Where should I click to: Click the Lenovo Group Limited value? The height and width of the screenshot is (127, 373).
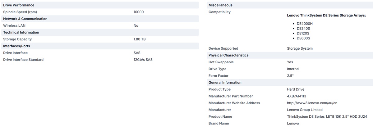coord(305,110)
